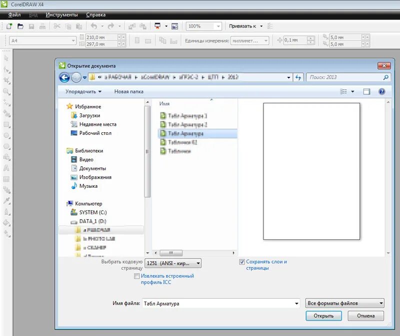Image resolution: width=400 pixels, height=336 pixels.
Task: Open the zoom level 100% dropdown
Action: (x=218, y=26)
